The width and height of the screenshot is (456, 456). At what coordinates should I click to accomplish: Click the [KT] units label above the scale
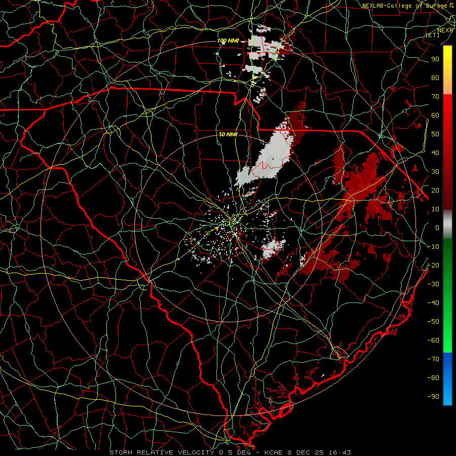coord(433,35)
